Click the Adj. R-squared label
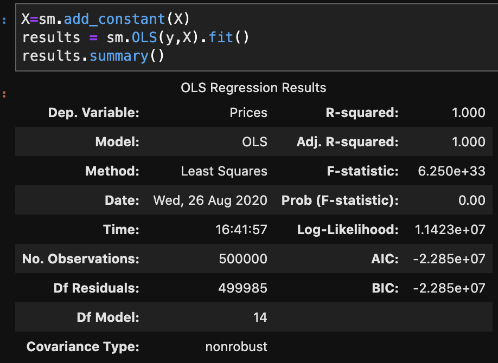 (347, 142)
